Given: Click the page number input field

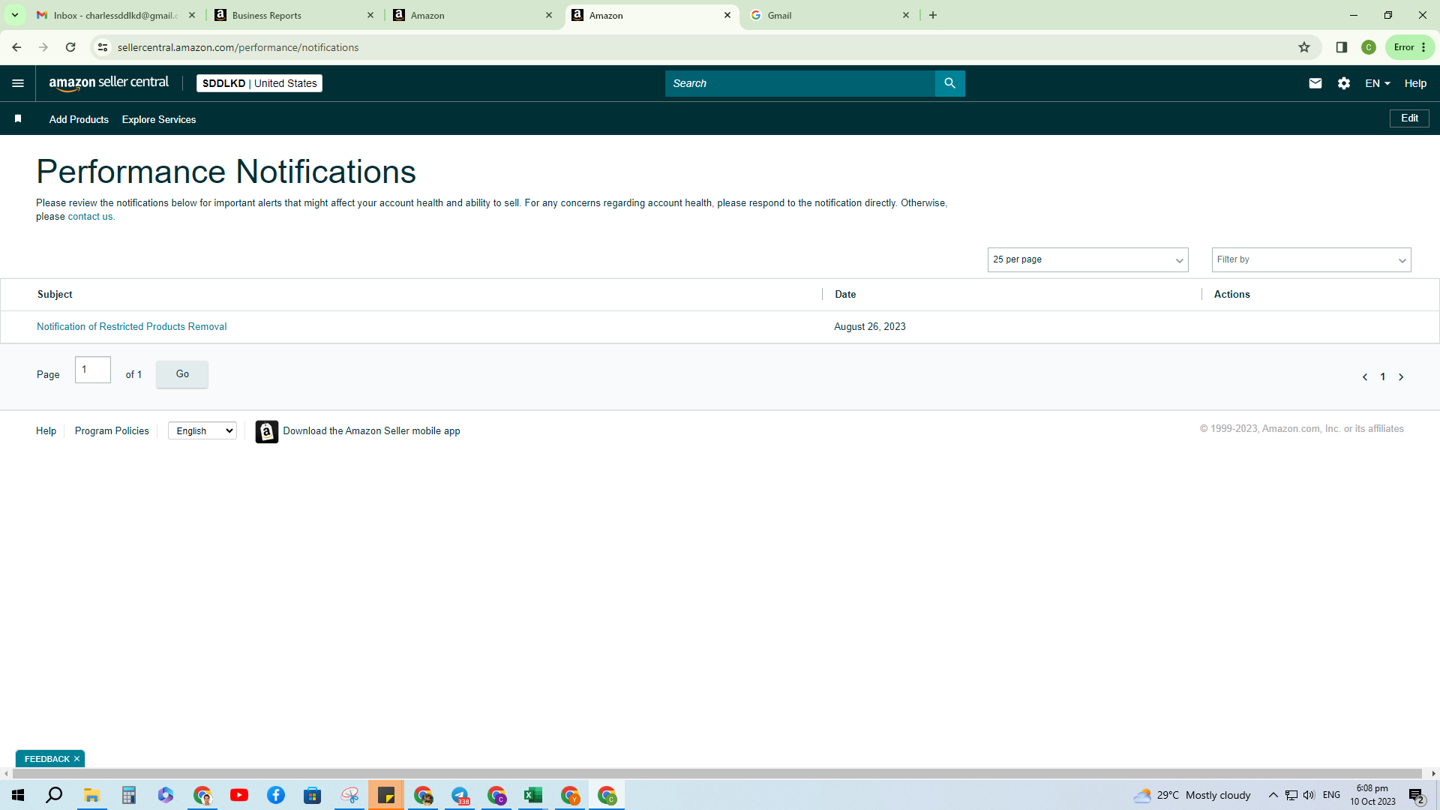Looking at the screenshot, I should [x=93, y=370].
